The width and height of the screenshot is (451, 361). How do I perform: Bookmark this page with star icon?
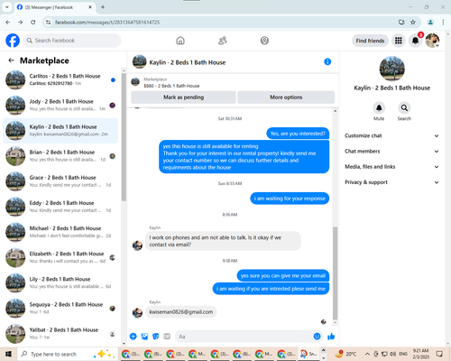(413, 22)
